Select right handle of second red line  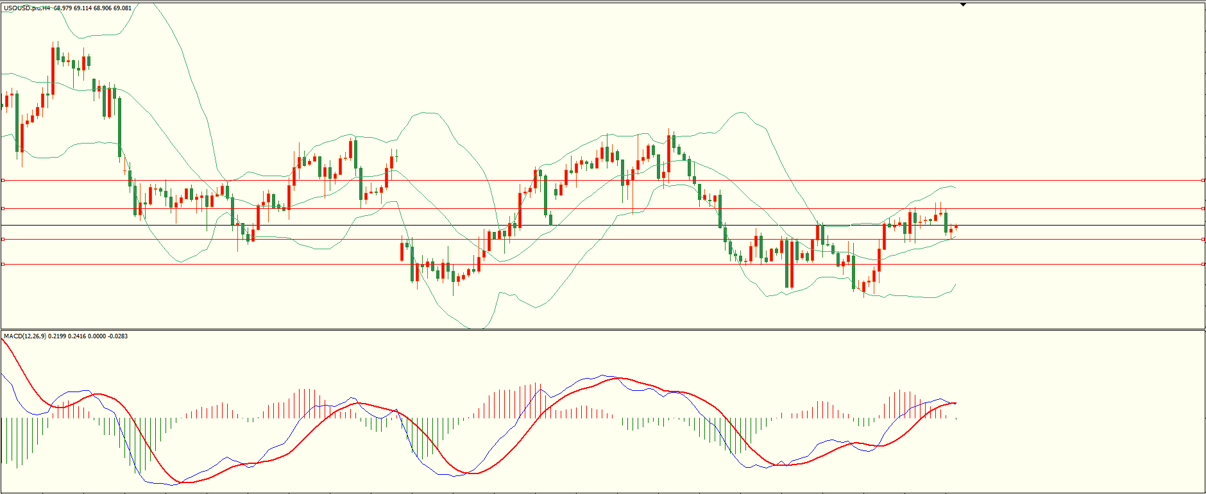tap(1203, 208)
